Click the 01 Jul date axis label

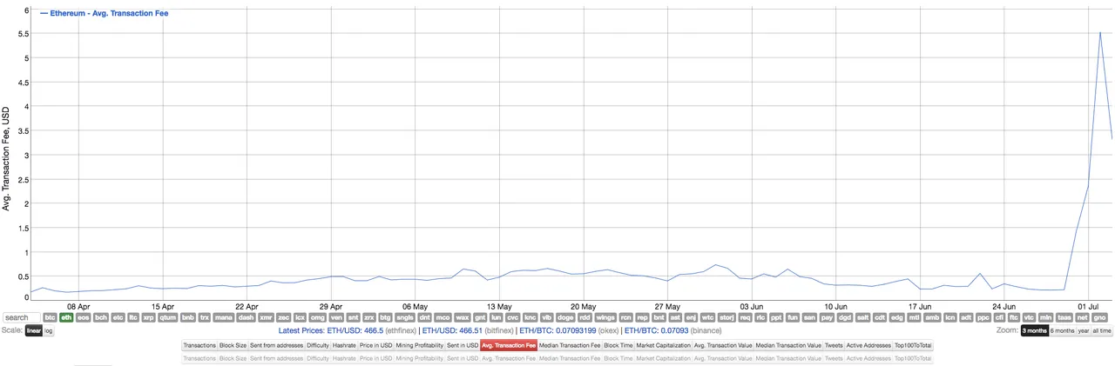pos(1089,306)
